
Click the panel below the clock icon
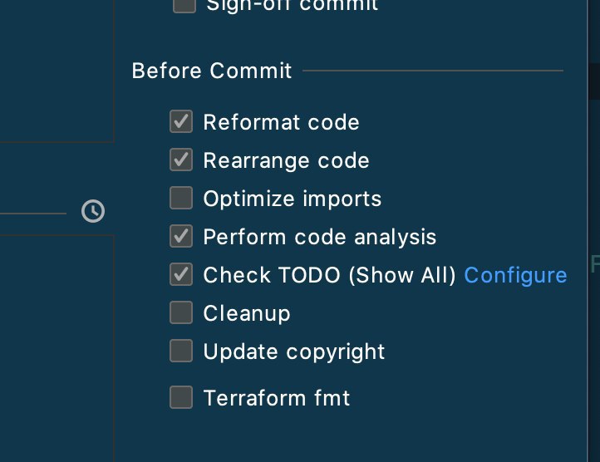pyautogui.click(x=57, y=348)
